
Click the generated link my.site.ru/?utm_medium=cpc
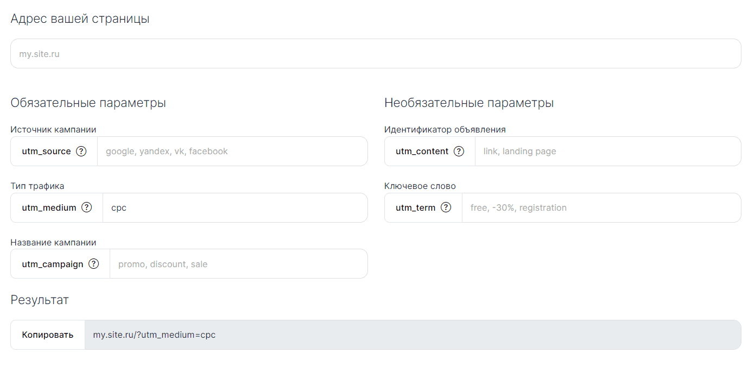coord(154,335)
